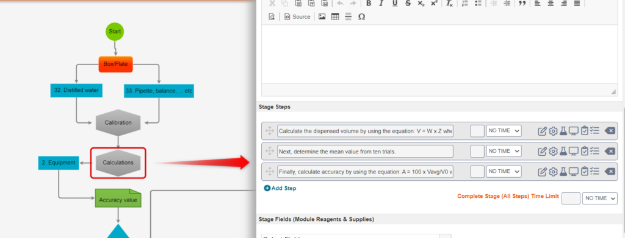The width and height of the screenshot is (625, 238).
Task: Click the 'Finally, calculate accuracy' step text field
Action: click(x=365, y=172)
